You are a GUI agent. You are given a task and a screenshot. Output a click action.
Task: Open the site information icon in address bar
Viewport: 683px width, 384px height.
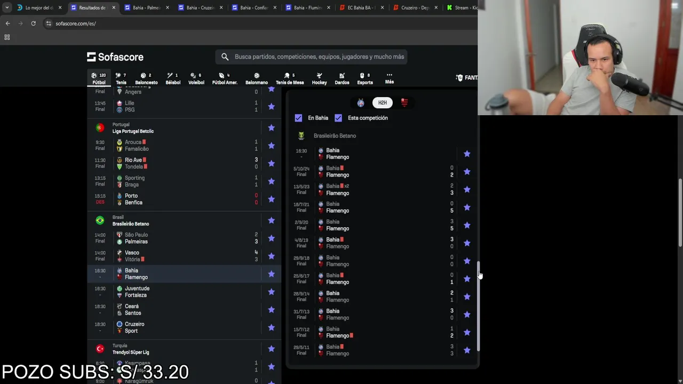49,23
